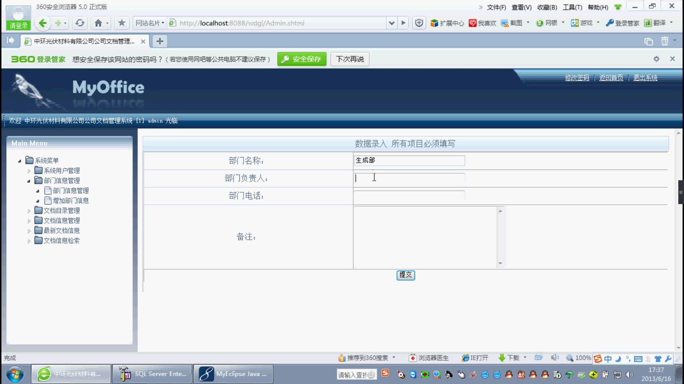Click the 返回首页 link

[x=611, y=78]
